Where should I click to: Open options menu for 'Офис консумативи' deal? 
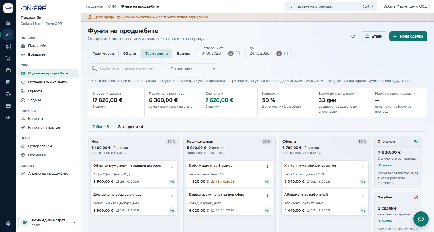(x=172, y=166)
